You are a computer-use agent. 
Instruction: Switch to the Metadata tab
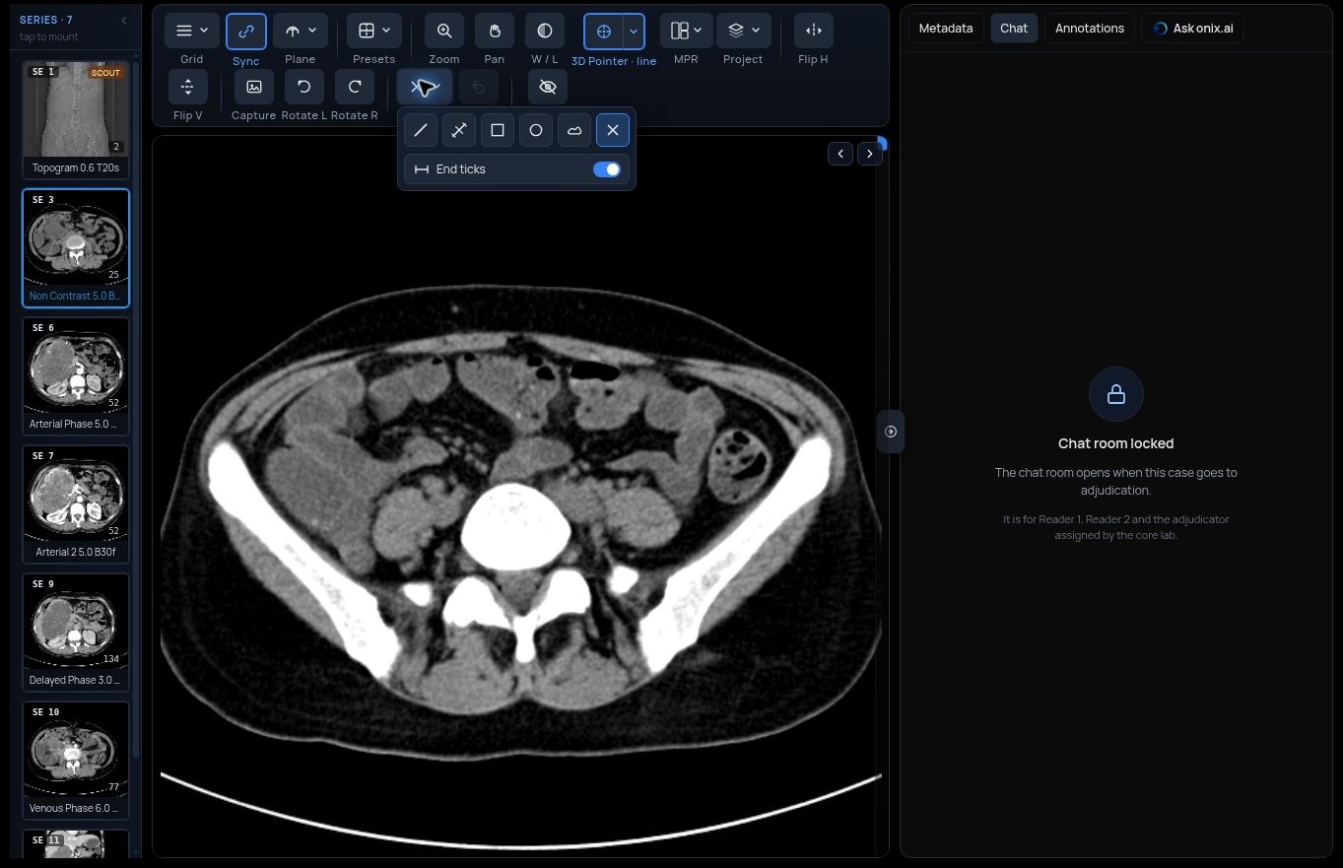tap(946, 29)
